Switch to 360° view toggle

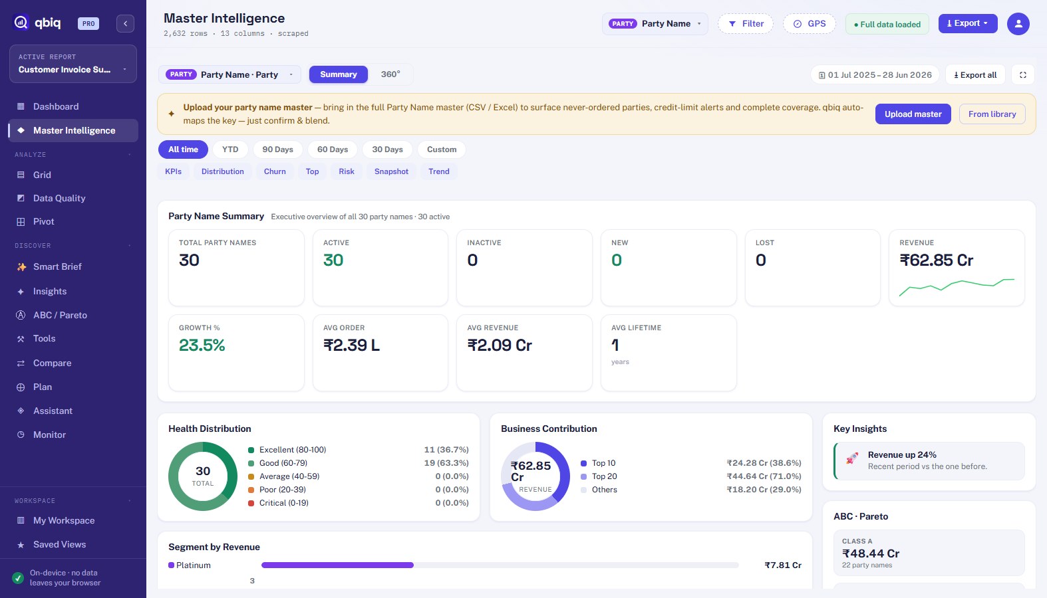point(390,74)
